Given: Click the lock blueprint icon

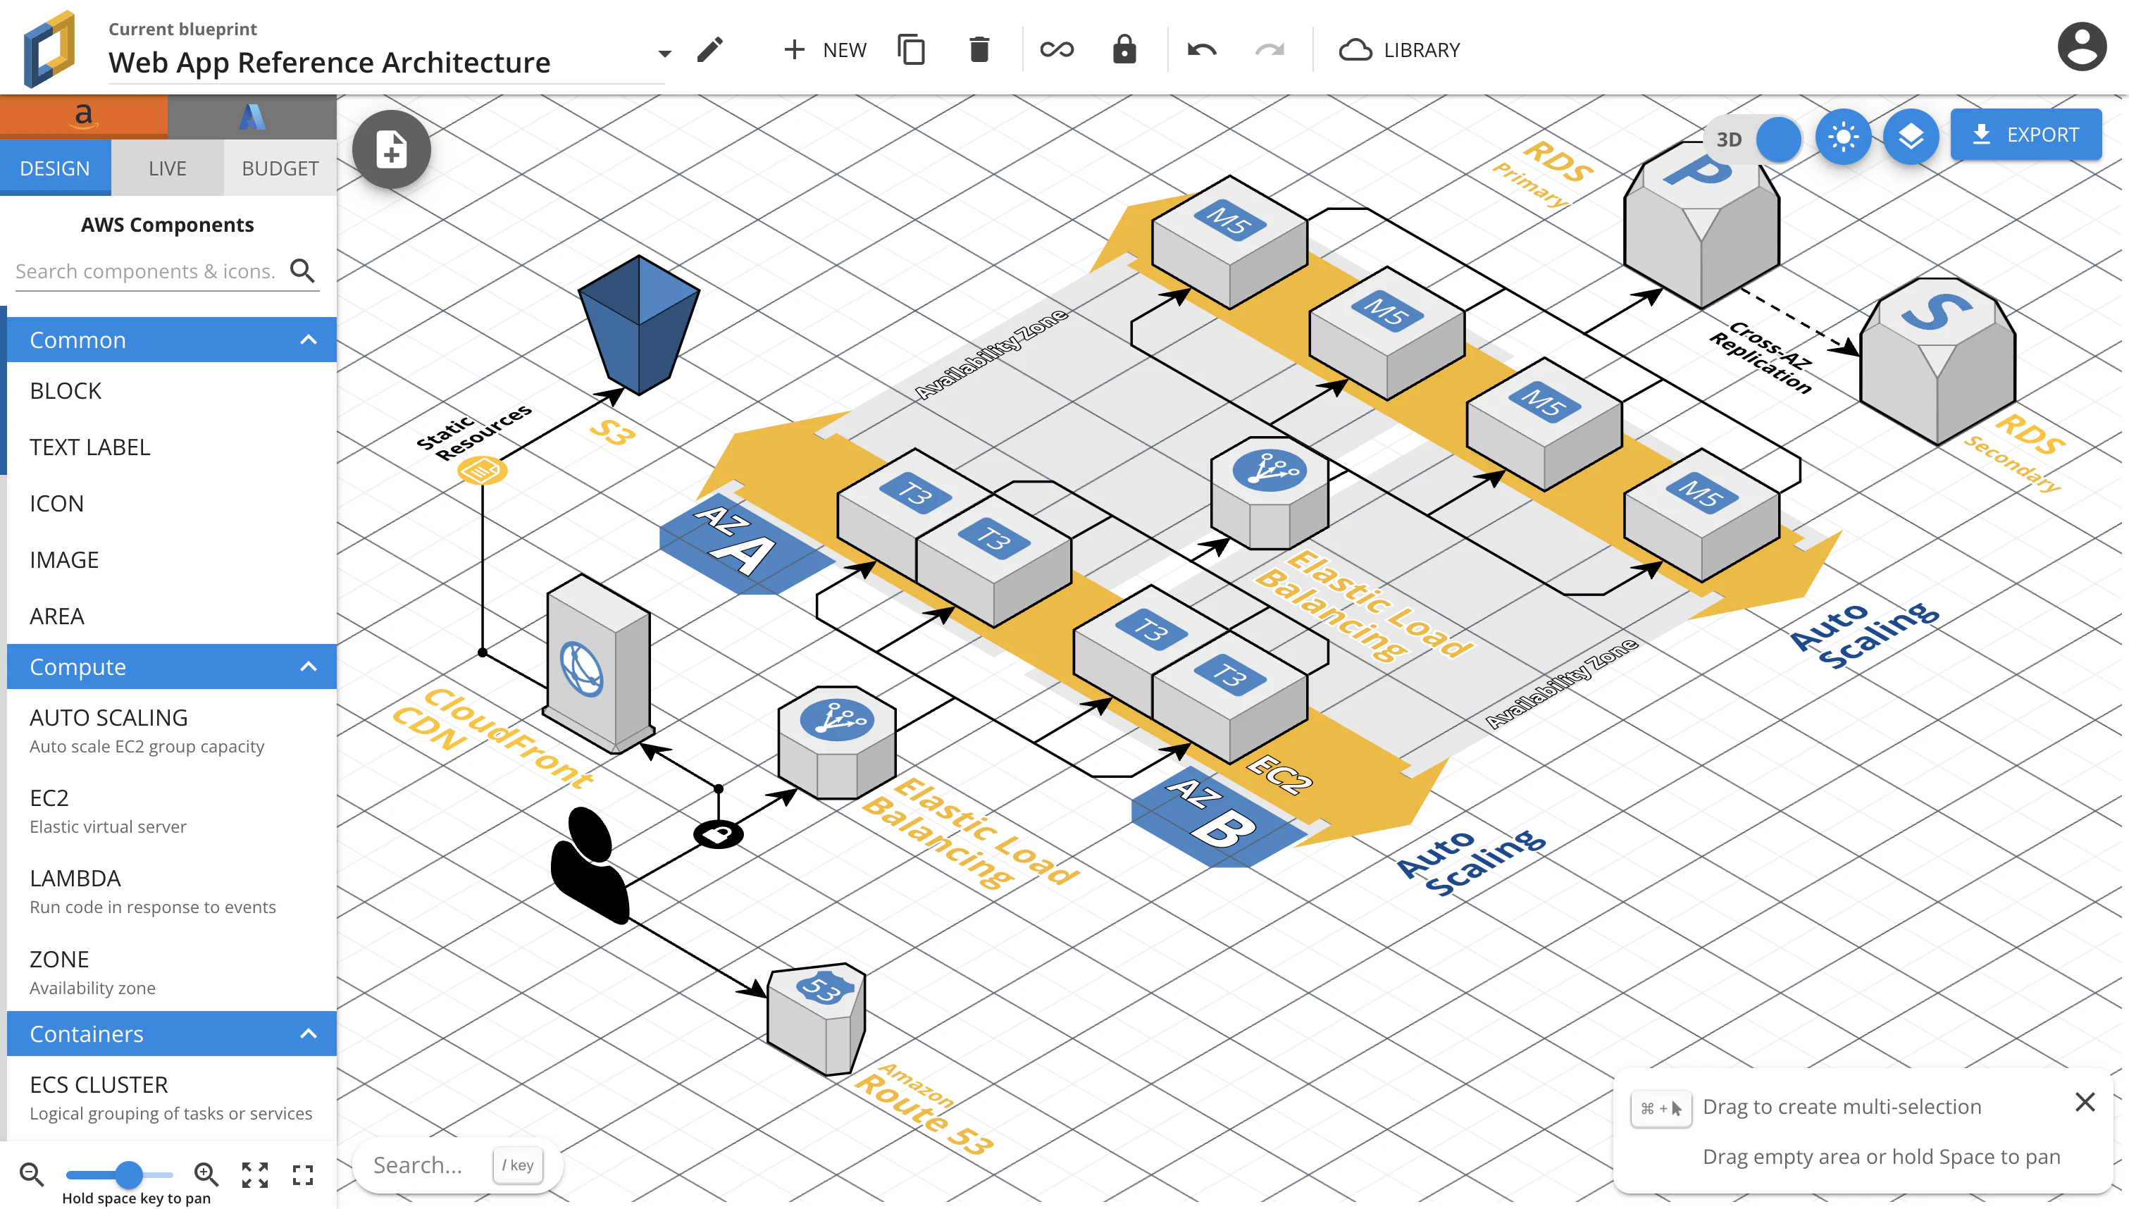Looking at the screenshot, I should [x=1124, y=50].
